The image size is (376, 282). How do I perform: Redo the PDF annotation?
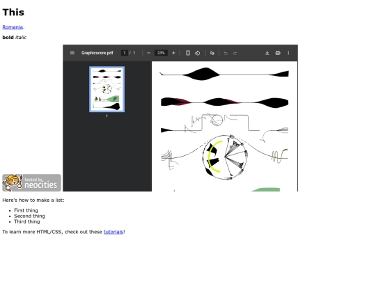[x=235, y=53]
